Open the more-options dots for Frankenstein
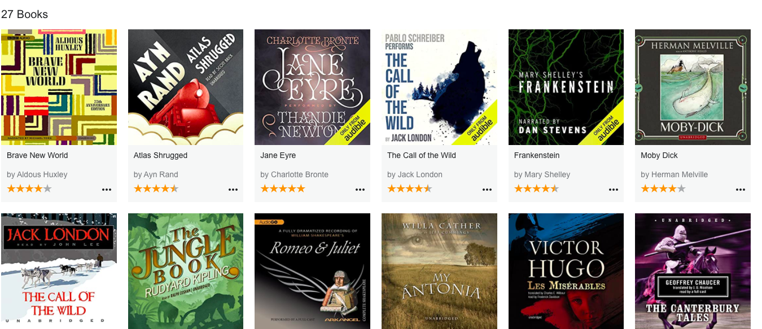 pyautogui.click(x=614, y=190)
